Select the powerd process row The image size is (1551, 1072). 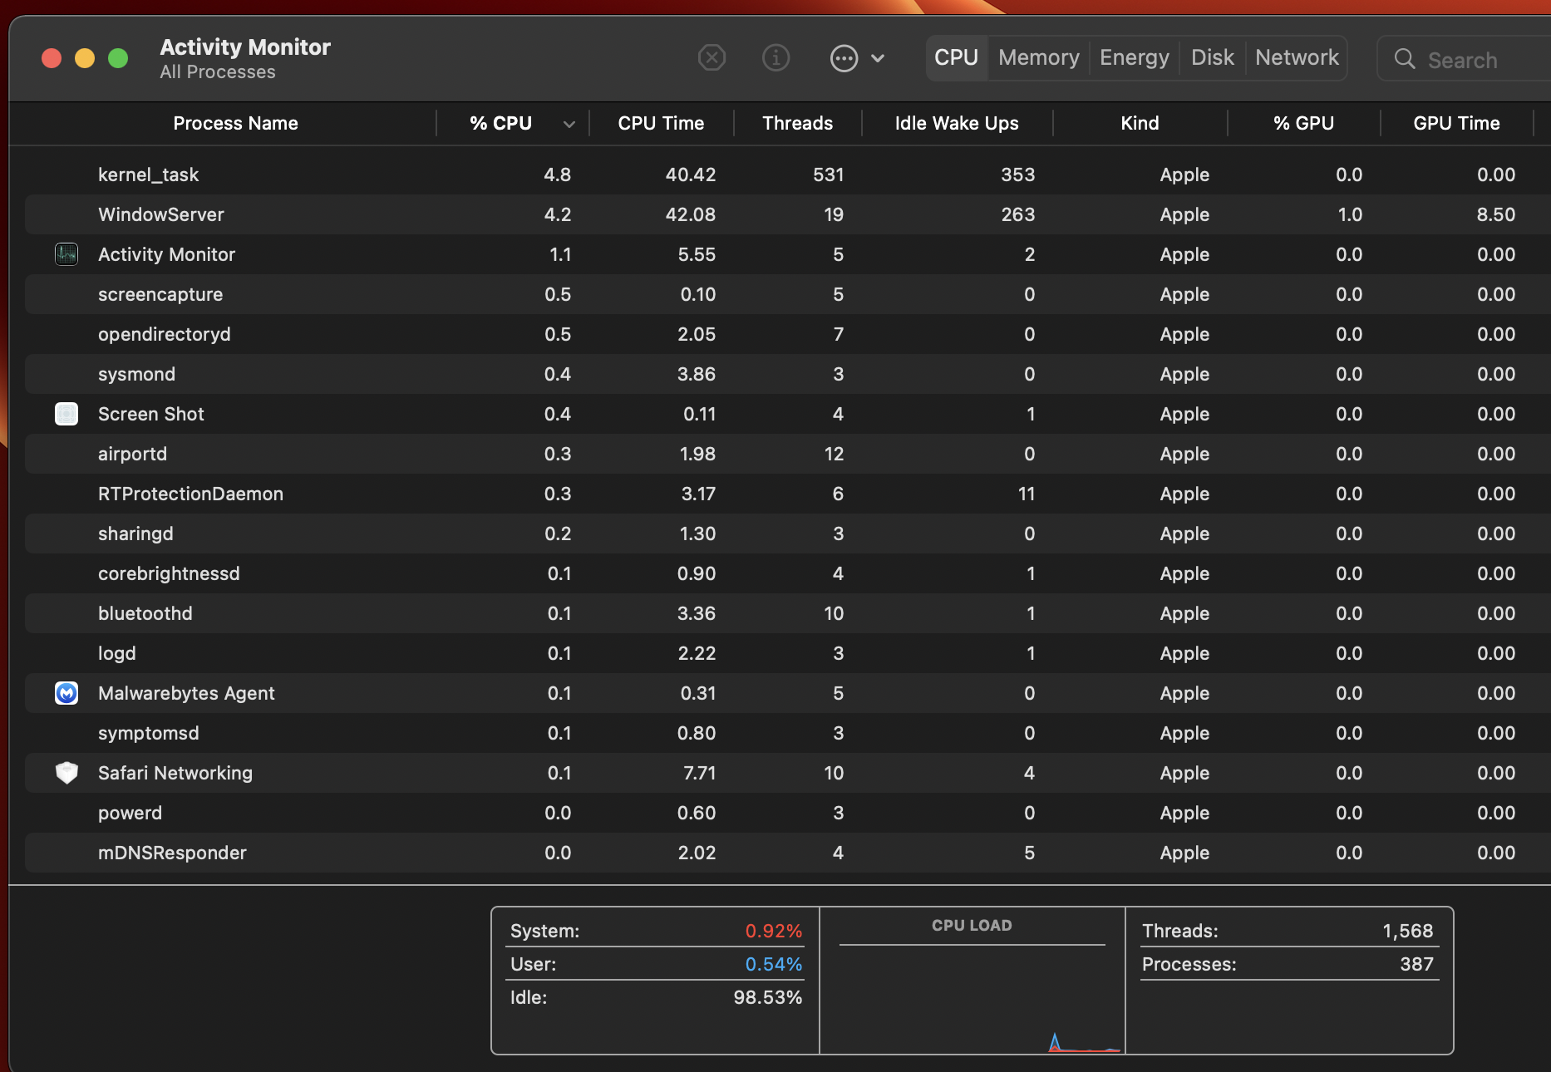pos(787,813)
